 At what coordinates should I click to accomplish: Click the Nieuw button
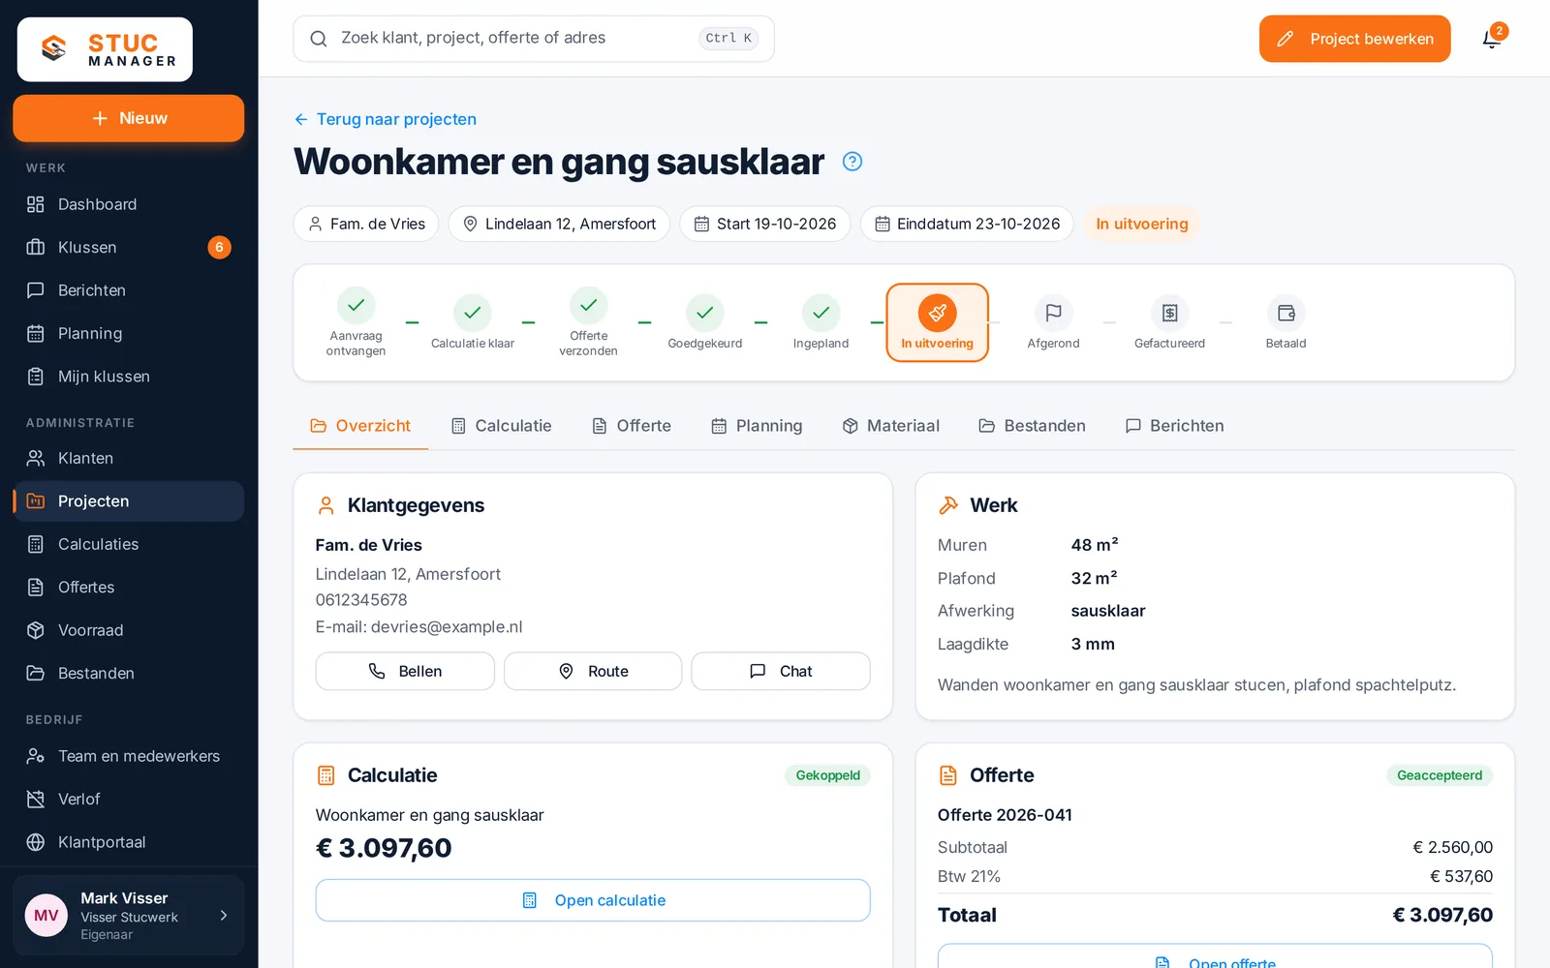point(128,118)
